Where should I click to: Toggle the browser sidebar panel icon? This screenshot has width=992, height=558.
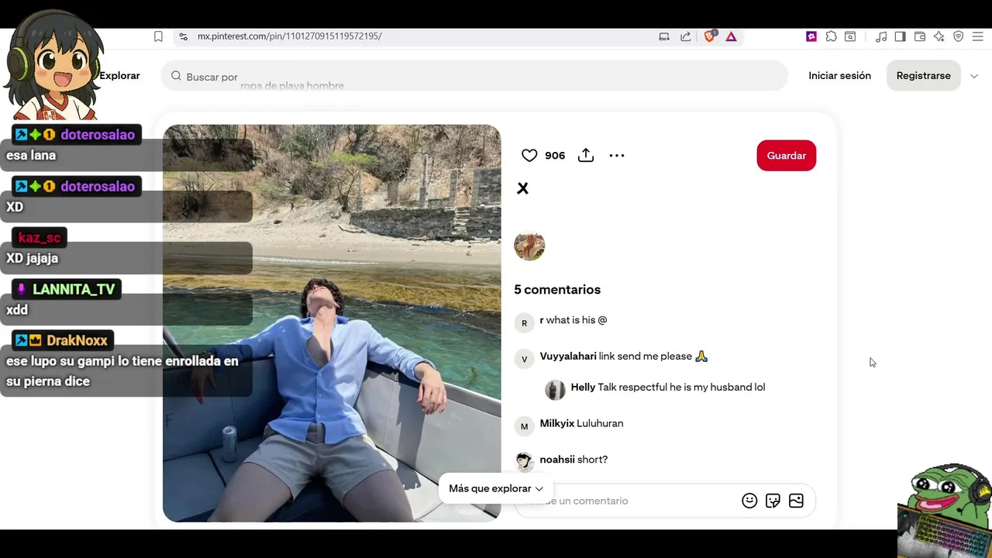[900, 36]
